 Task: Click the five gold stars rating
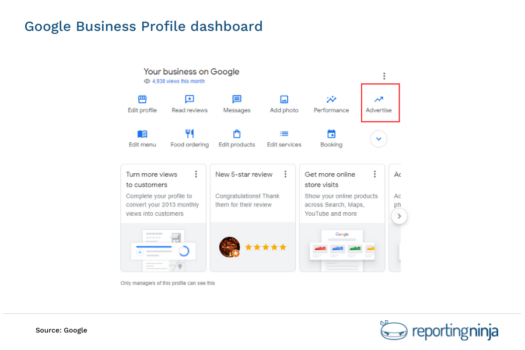pos(266,247)
